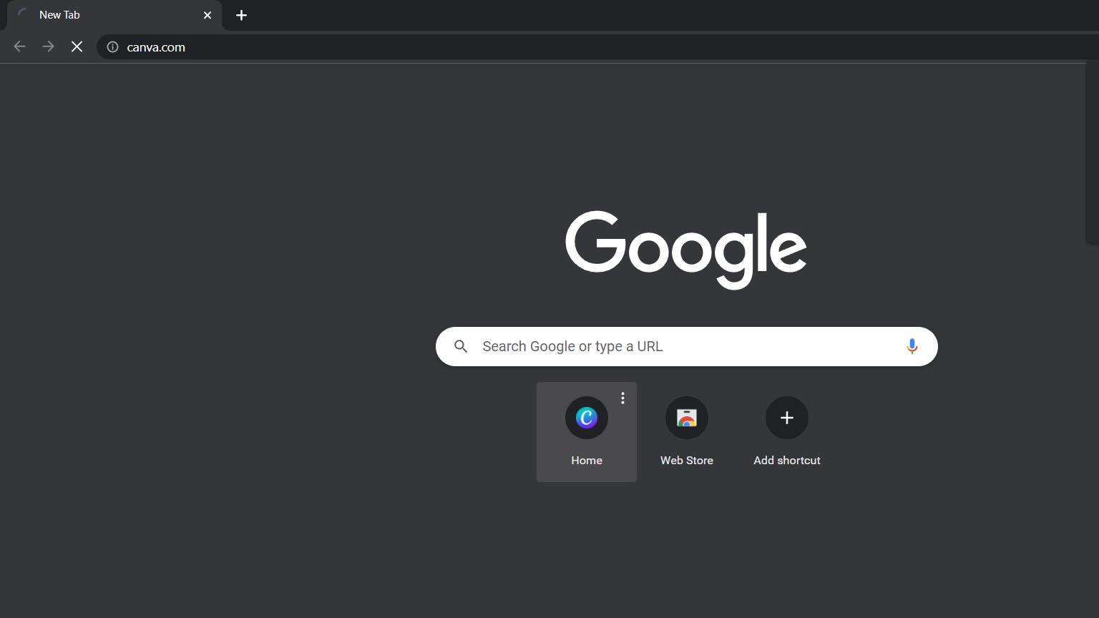Click the Web Store label text

click(x=686, y=461)
